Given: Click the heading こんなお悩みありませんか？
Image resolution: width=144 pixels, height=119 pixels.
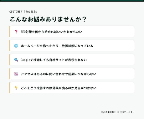Looking at the screenshot, I should pos(48,19).
